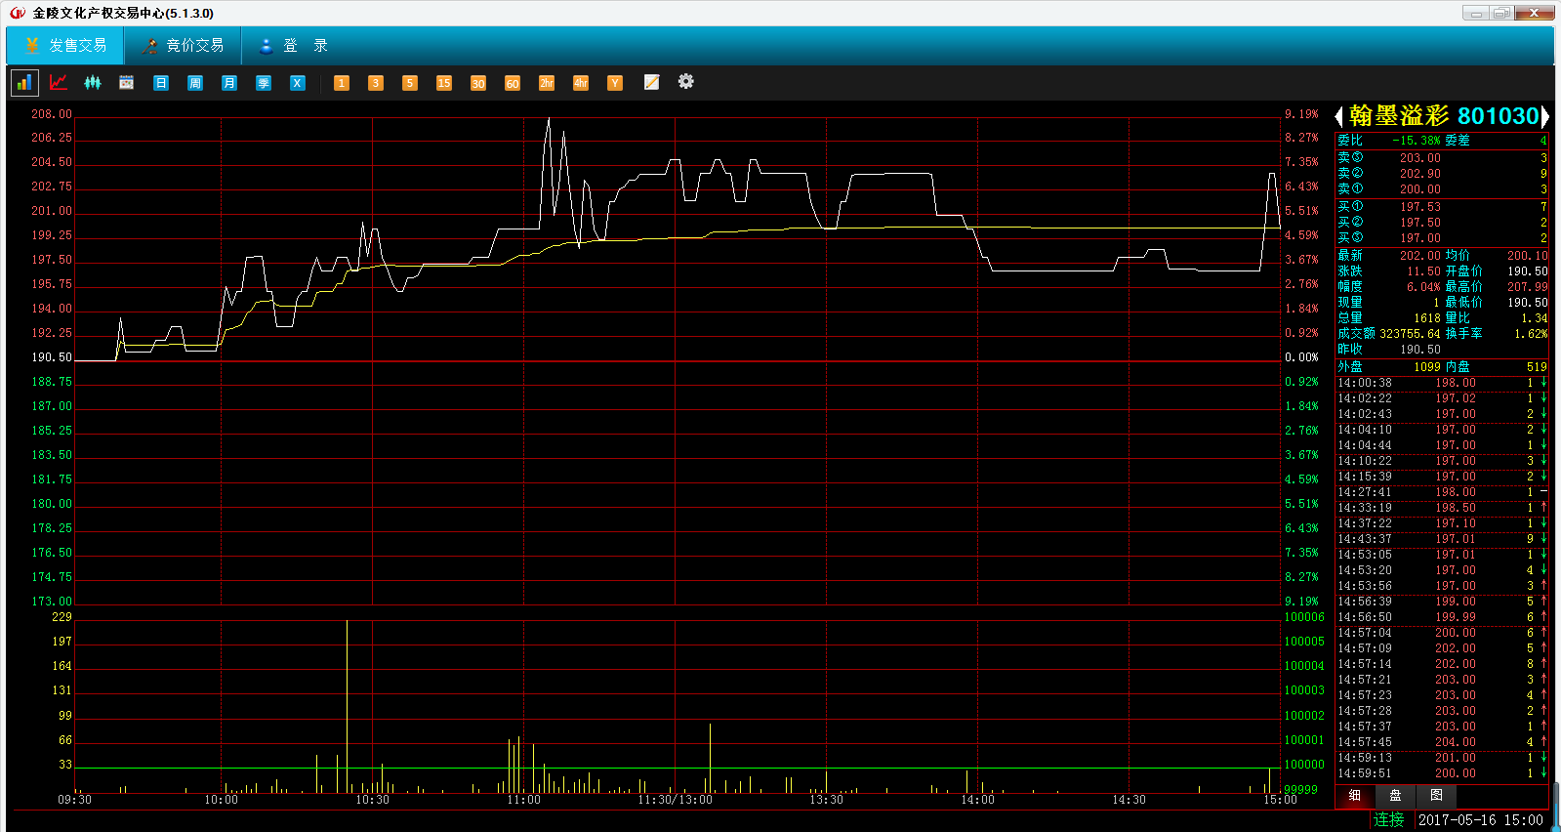
Task: Choose the 15-minute interval icon
Action: pyautogui.click(x=444, y=83)
